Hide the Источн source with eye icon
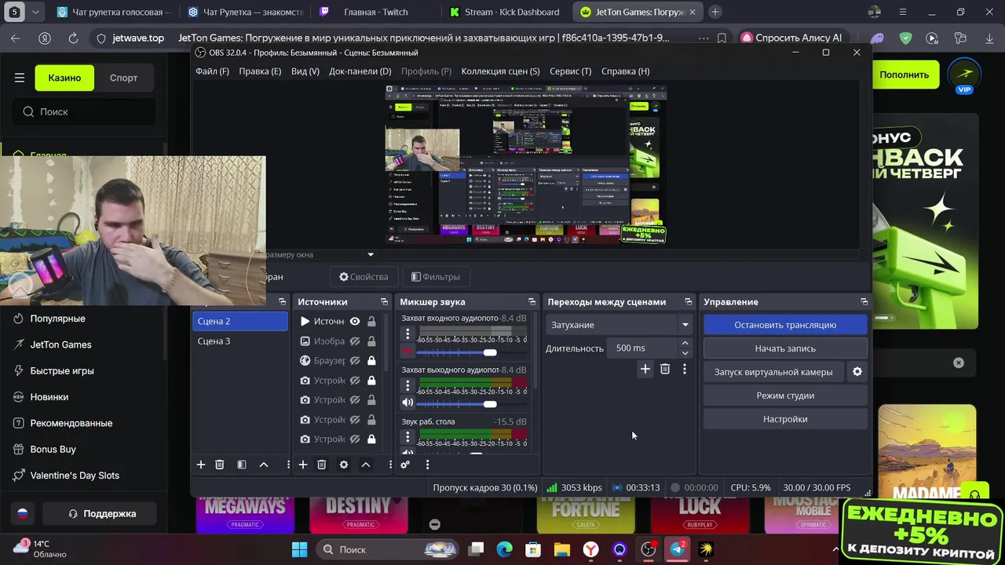 (355, 321)
